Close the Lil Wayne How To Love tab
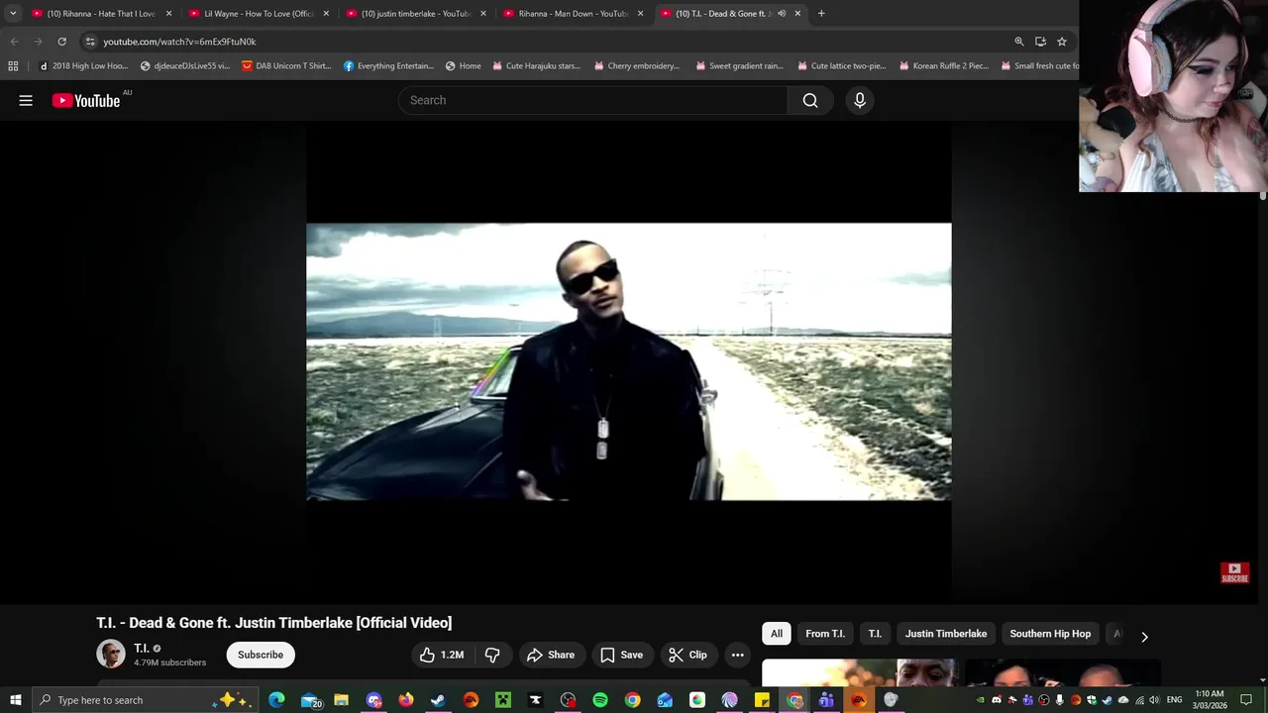The height and width of the screenshot is (713, 1268). pos(326,14)
